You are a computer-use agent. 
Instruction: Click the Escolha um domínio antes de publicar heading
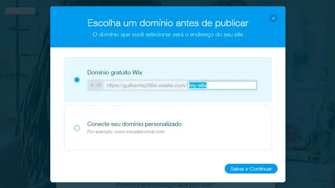click(168, 23)
